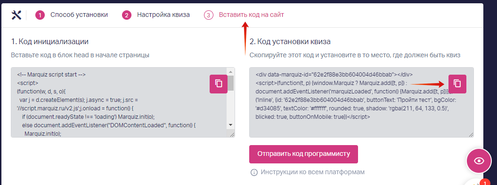Viewport: 497px width, 185px height.
Task: Go to the Способ установки step
Action: (79, 15)
